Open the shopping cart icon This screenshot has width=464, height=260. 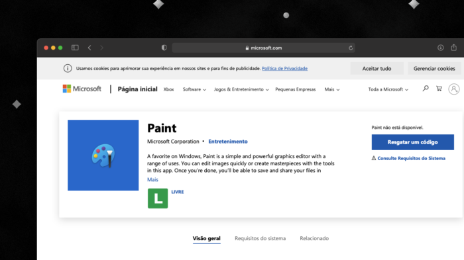pyautogui.click(x=439, y=89)
